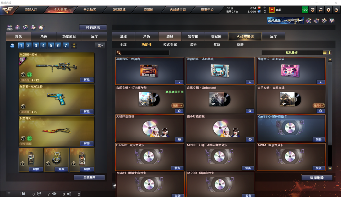Image resolution: width=341 pixels, height=197 pixels.
Task: Open 幸运抽奖 top tab
Action: 90,9
